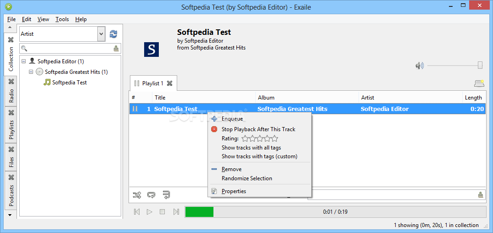Click the red stop-after-track icon in menu

(x=214, y=129)
